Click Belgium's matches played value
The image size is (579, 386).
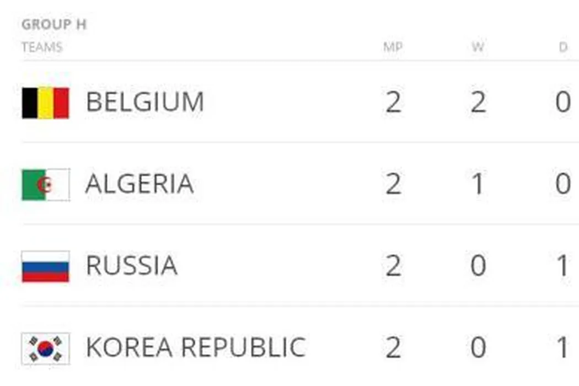393,103
